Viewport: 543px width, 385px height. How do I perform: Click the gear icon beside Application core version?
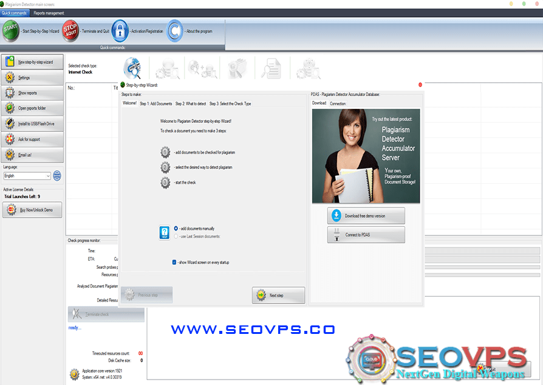(74, 374)
